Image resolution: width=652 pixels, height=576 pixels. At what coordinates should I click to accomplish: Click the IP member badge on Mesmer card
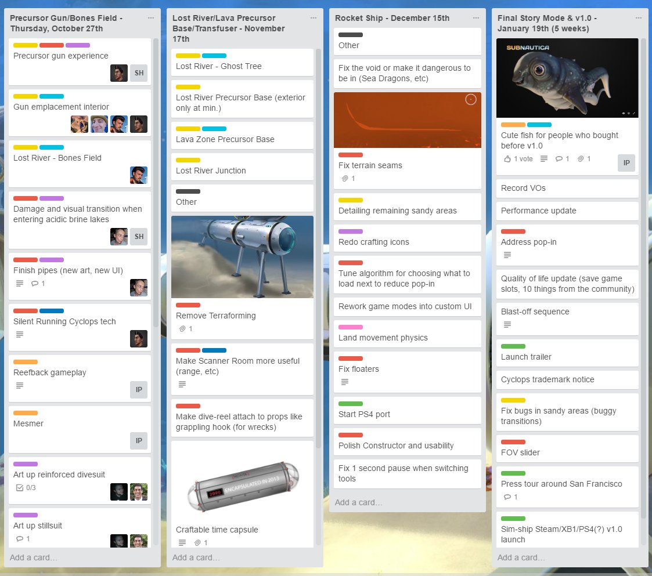tap(139, 440)
